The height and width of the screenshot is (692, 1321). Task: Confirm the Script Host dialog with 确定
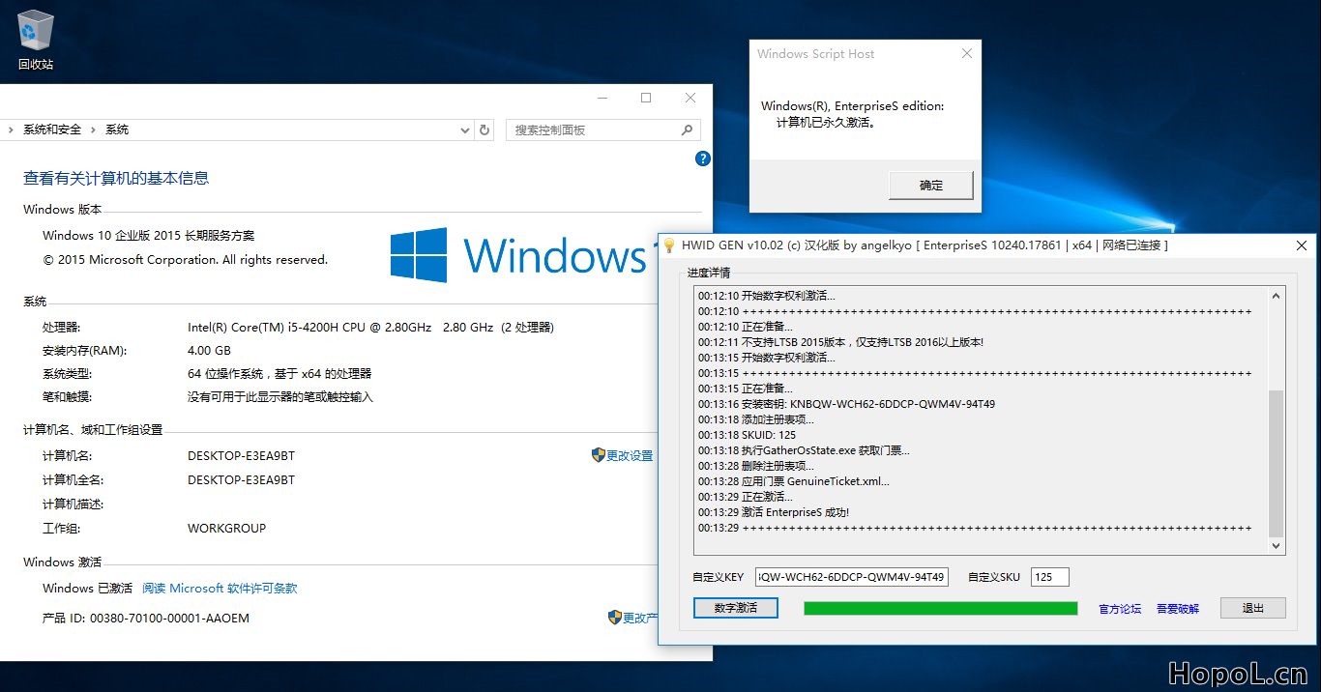[930, 186]
